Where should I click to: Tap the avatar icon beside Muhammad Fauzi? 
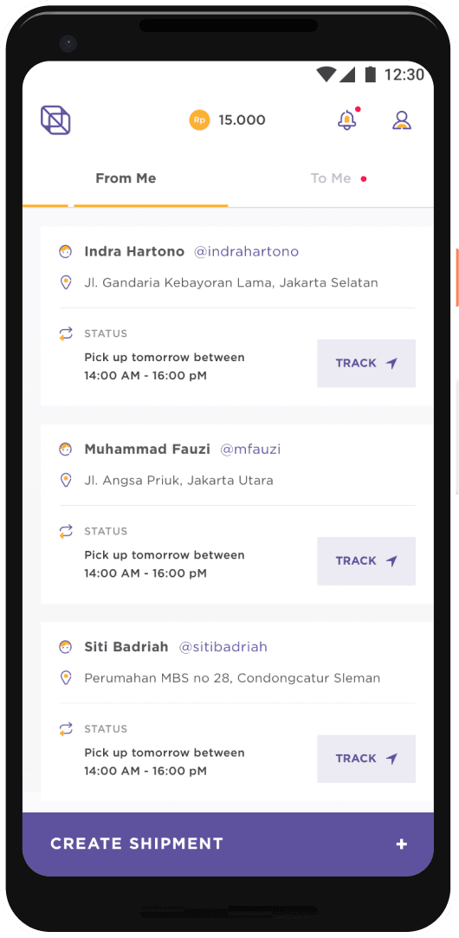[x=66, y=450]
